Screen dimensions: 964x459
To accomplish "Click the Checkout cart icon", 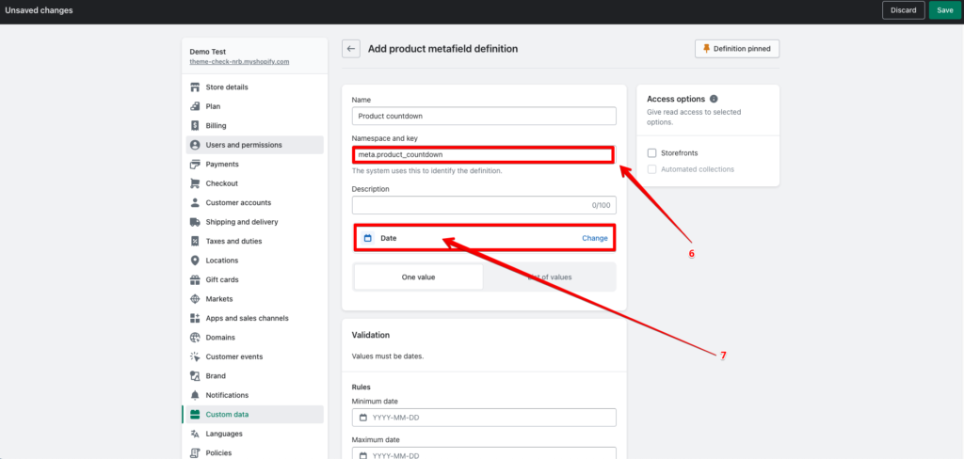I will (195, 183).
